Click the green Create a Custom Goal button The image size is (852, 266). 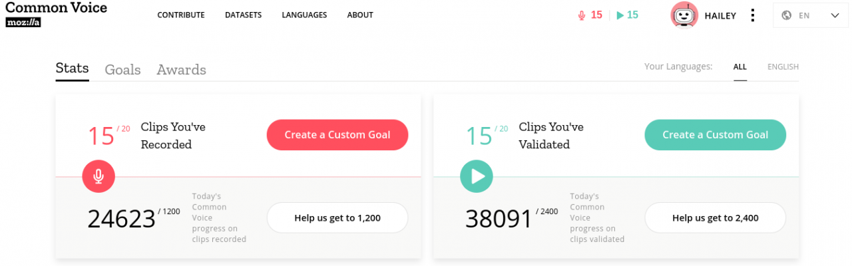point(716,135)
